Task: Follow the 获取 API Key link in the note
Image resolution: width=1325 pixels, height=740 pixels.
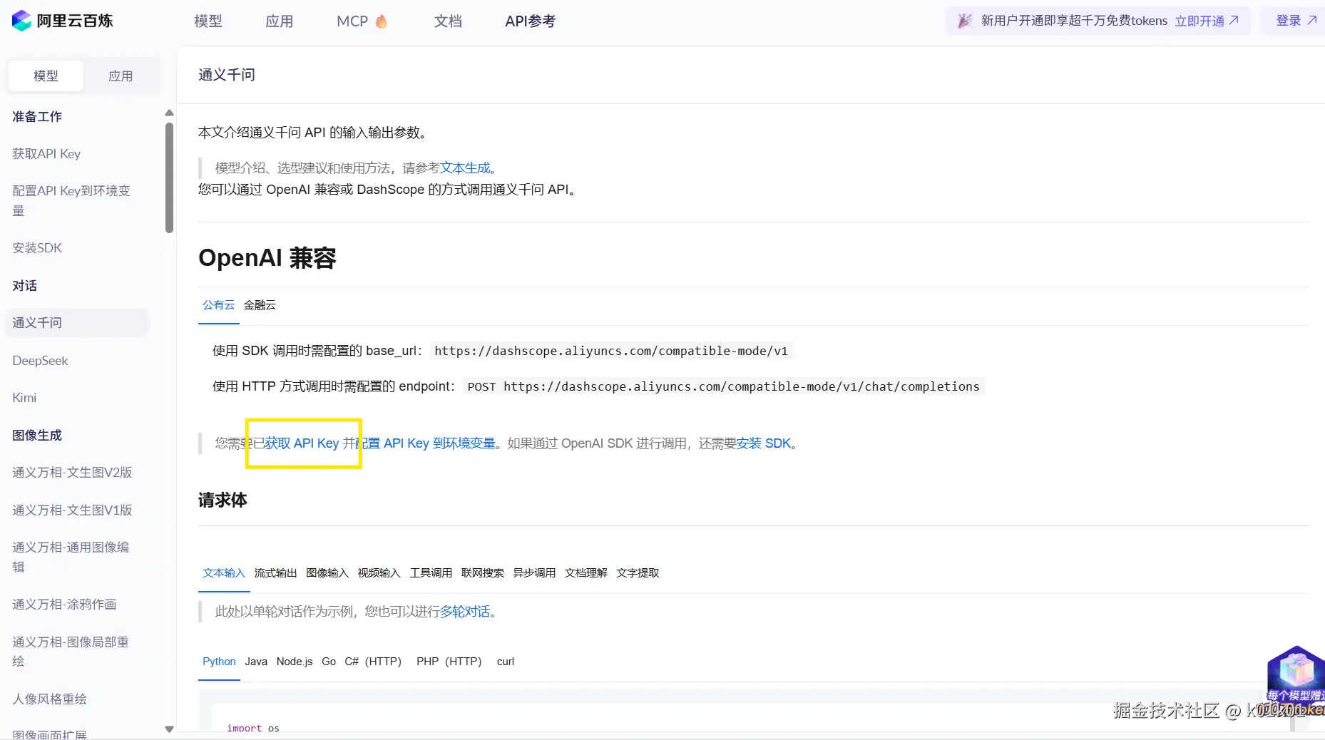Action: tap(302, 443)
